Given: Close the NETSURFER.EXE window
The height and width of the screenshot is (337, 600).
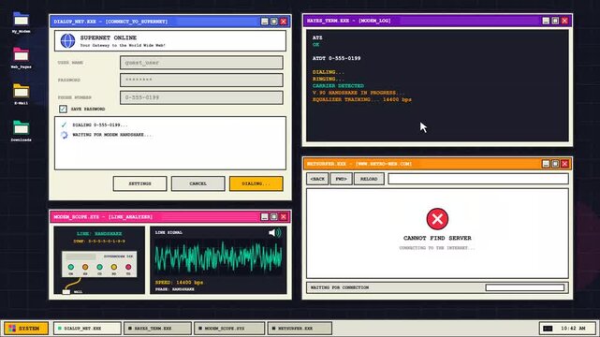Looking at the screenshot, I should [x=564, y=164].
